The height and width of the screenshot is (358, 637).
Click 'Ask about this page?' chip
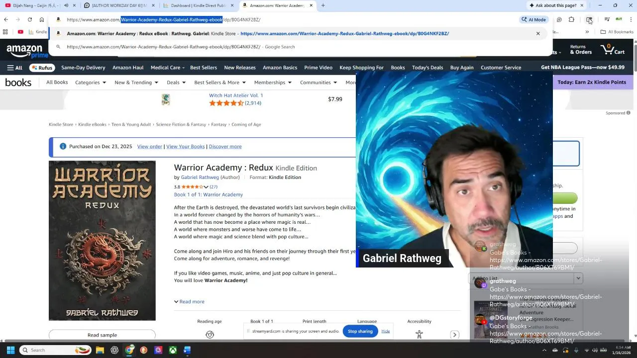552,5
